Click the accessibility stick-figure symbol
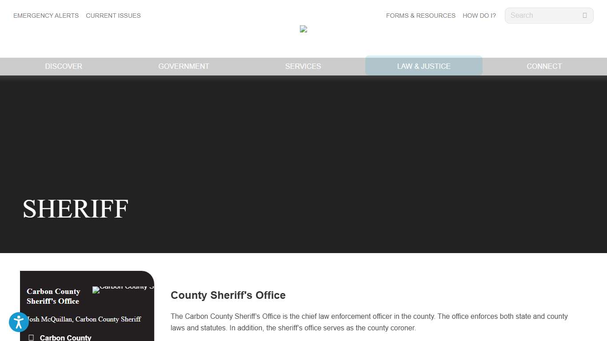 19,322
